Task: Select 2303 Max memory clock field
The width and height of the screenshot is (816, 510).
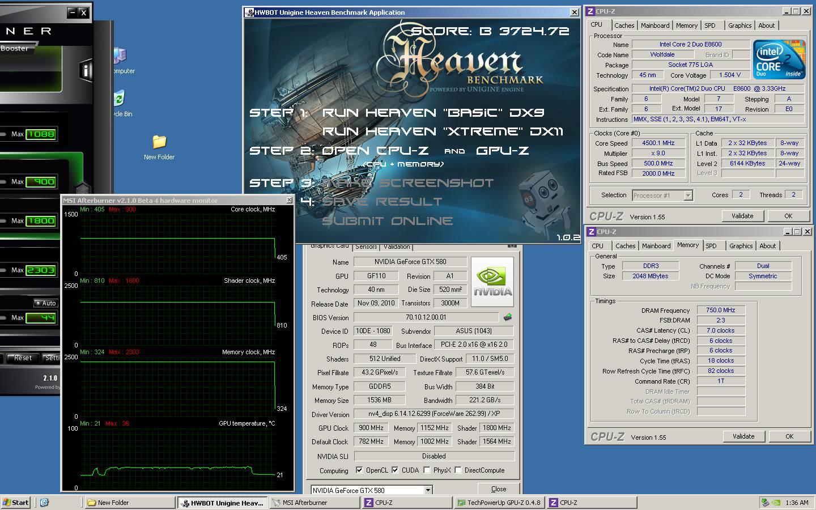Action: [41, 270]
